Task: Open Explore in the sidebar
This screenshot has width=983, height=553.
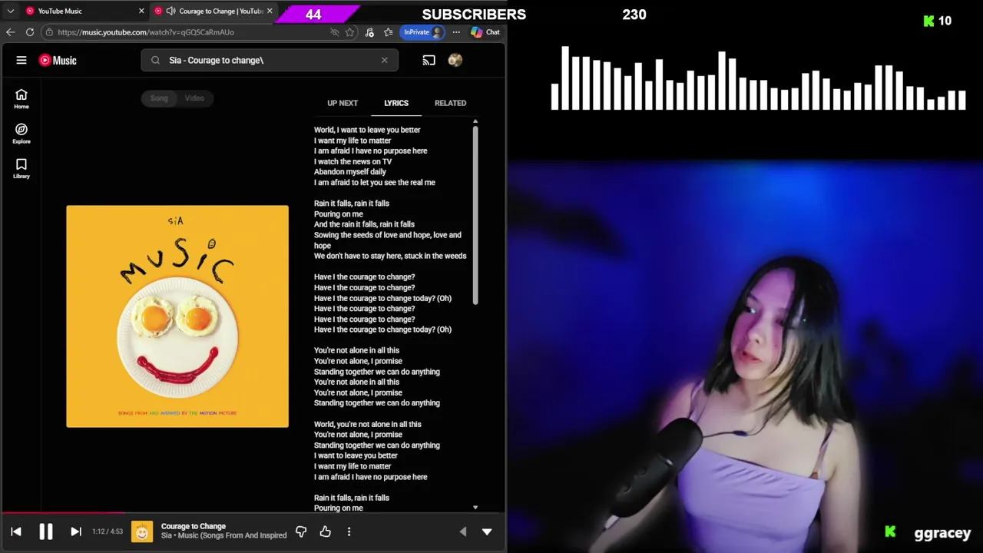Action: 22,134
